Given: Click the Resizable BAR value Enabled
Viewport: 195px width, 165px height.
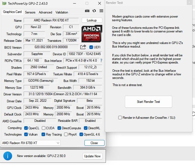Looking at the screenshot, I should click(90, 121).
